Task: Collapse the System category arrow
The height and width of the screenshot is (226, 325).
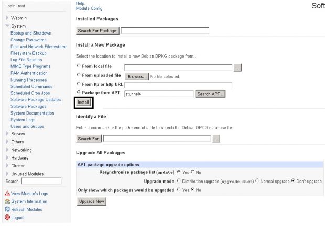Action: 7,26
